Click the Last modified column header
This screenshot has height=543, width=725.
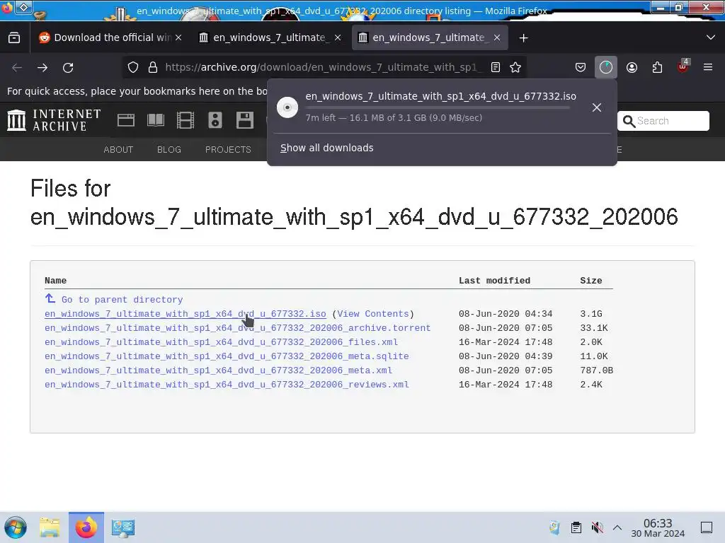click(494, 281)
